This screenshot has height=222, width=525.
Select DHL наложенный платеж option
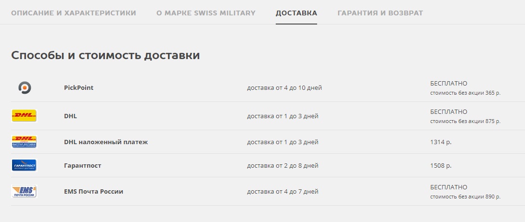coord(106,142)
